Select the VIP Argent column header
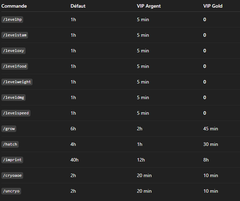This screenshot has width=240, height=201. [149, 6]
